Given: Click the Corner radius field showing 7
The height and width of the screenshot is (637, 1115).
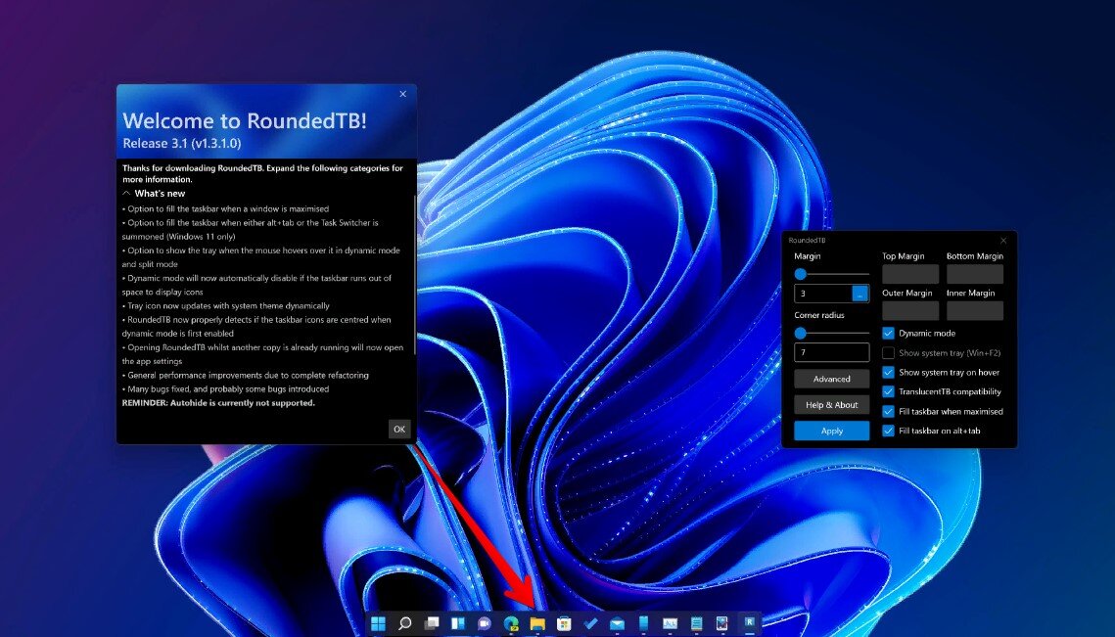Looking at the screenshot, I should click(831, 352).
